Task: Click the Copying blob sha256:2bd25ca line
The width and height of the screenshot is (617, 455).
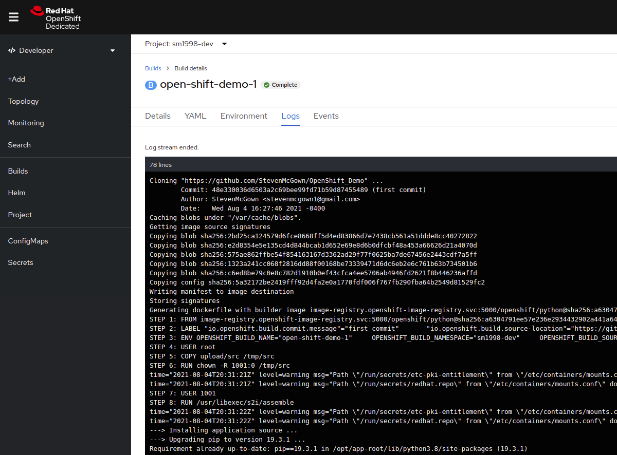Action: 313,236
